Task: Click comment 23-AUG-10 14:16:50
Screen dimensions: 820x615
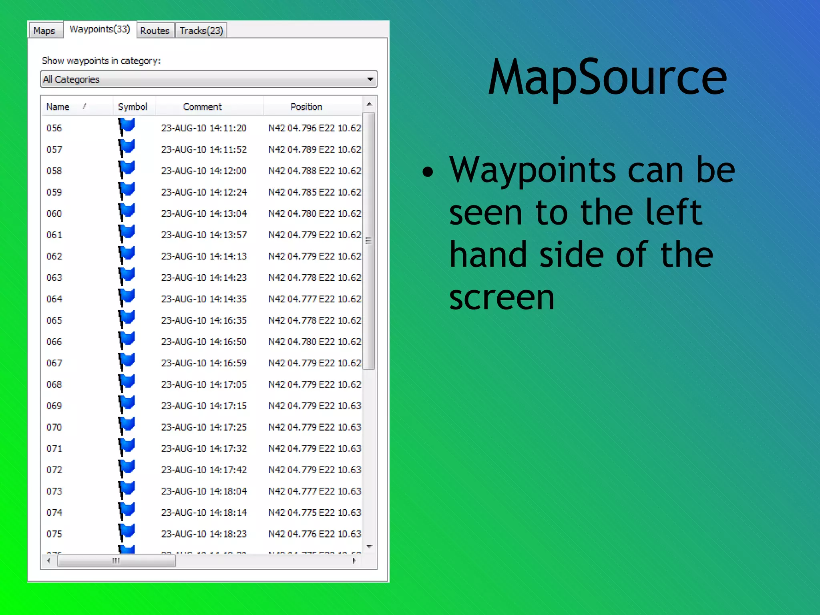Action: (204, 342)
